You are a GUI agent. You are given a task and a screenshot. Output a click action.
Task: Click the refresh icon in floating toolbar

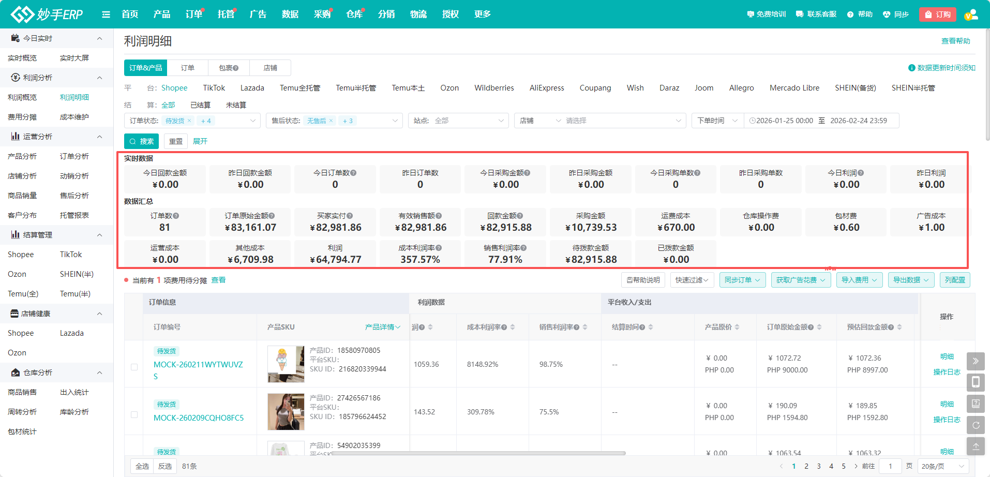pos(976,425)
